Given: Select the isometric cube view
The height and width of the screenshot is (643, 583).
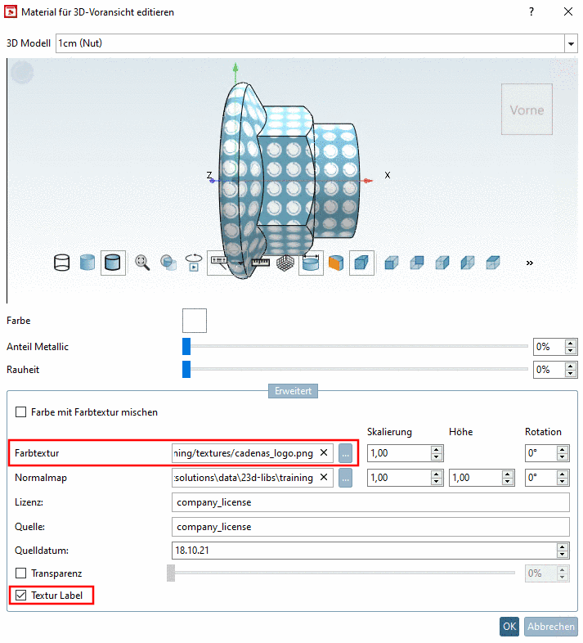Looking at the screenshot, I should tap(361, 263).
